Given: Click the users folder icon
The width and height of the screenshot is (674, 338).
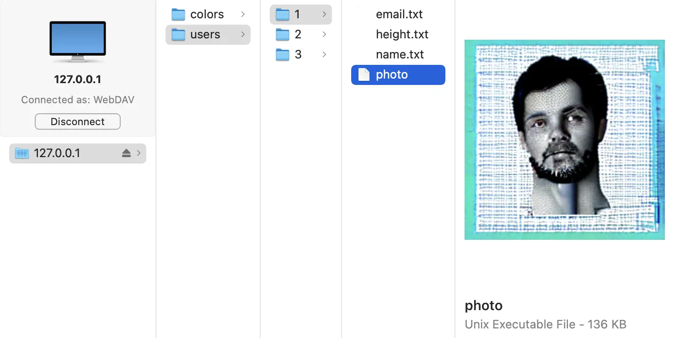Looking at the screenshot, I should (x=178, y=35).
